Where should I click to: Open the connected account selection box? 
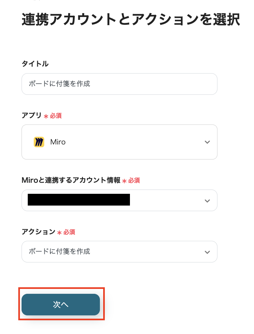pos(119,200)
